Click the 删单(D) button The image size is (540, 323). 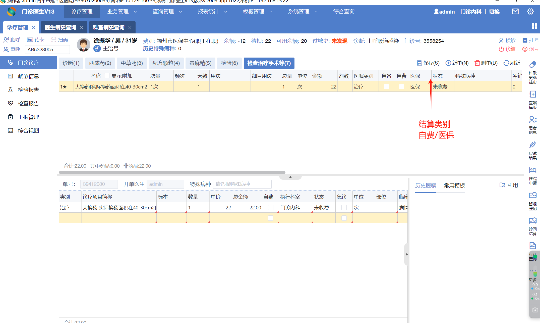tap(486, 63)
